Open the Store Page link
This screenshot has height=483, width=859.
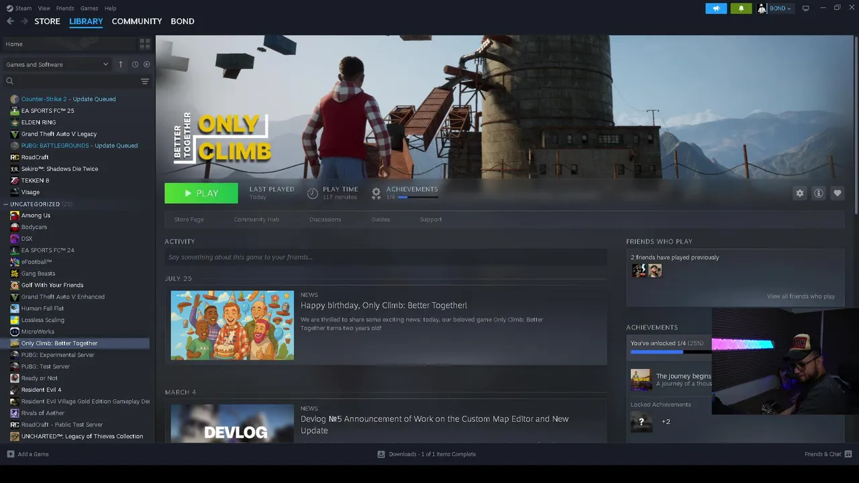coord(189,219)
